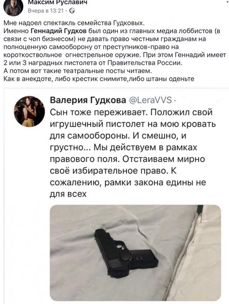Open Максим Руславич's profile picture
The image size is (229, 304).
tap(13, 7)
